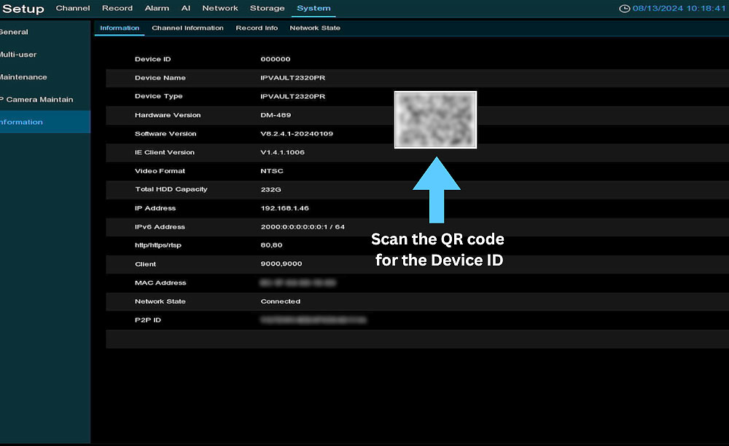Switch to the Channel Information tab
This screenshot has width=729, height=446.
click(x=187, y=28)
